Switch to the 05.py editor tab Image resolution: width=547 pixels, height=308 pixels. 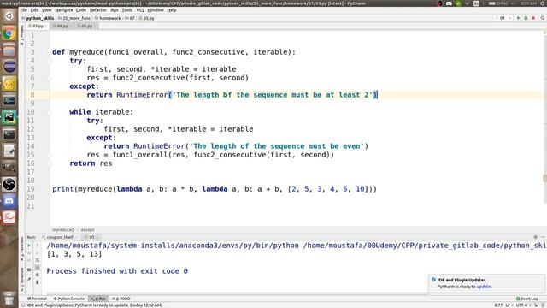pos(86,26)
